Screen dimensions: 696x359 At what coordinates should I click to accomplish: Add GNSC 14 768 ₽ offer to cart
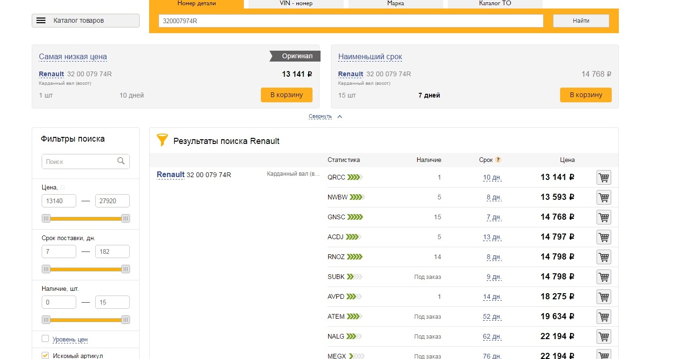click(x=604, y=217)
